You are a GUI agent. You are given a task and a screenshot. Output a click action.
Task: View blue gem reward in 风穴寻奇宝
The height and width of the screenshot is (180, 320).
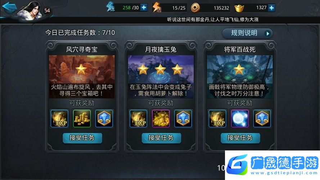click(104, 118)
